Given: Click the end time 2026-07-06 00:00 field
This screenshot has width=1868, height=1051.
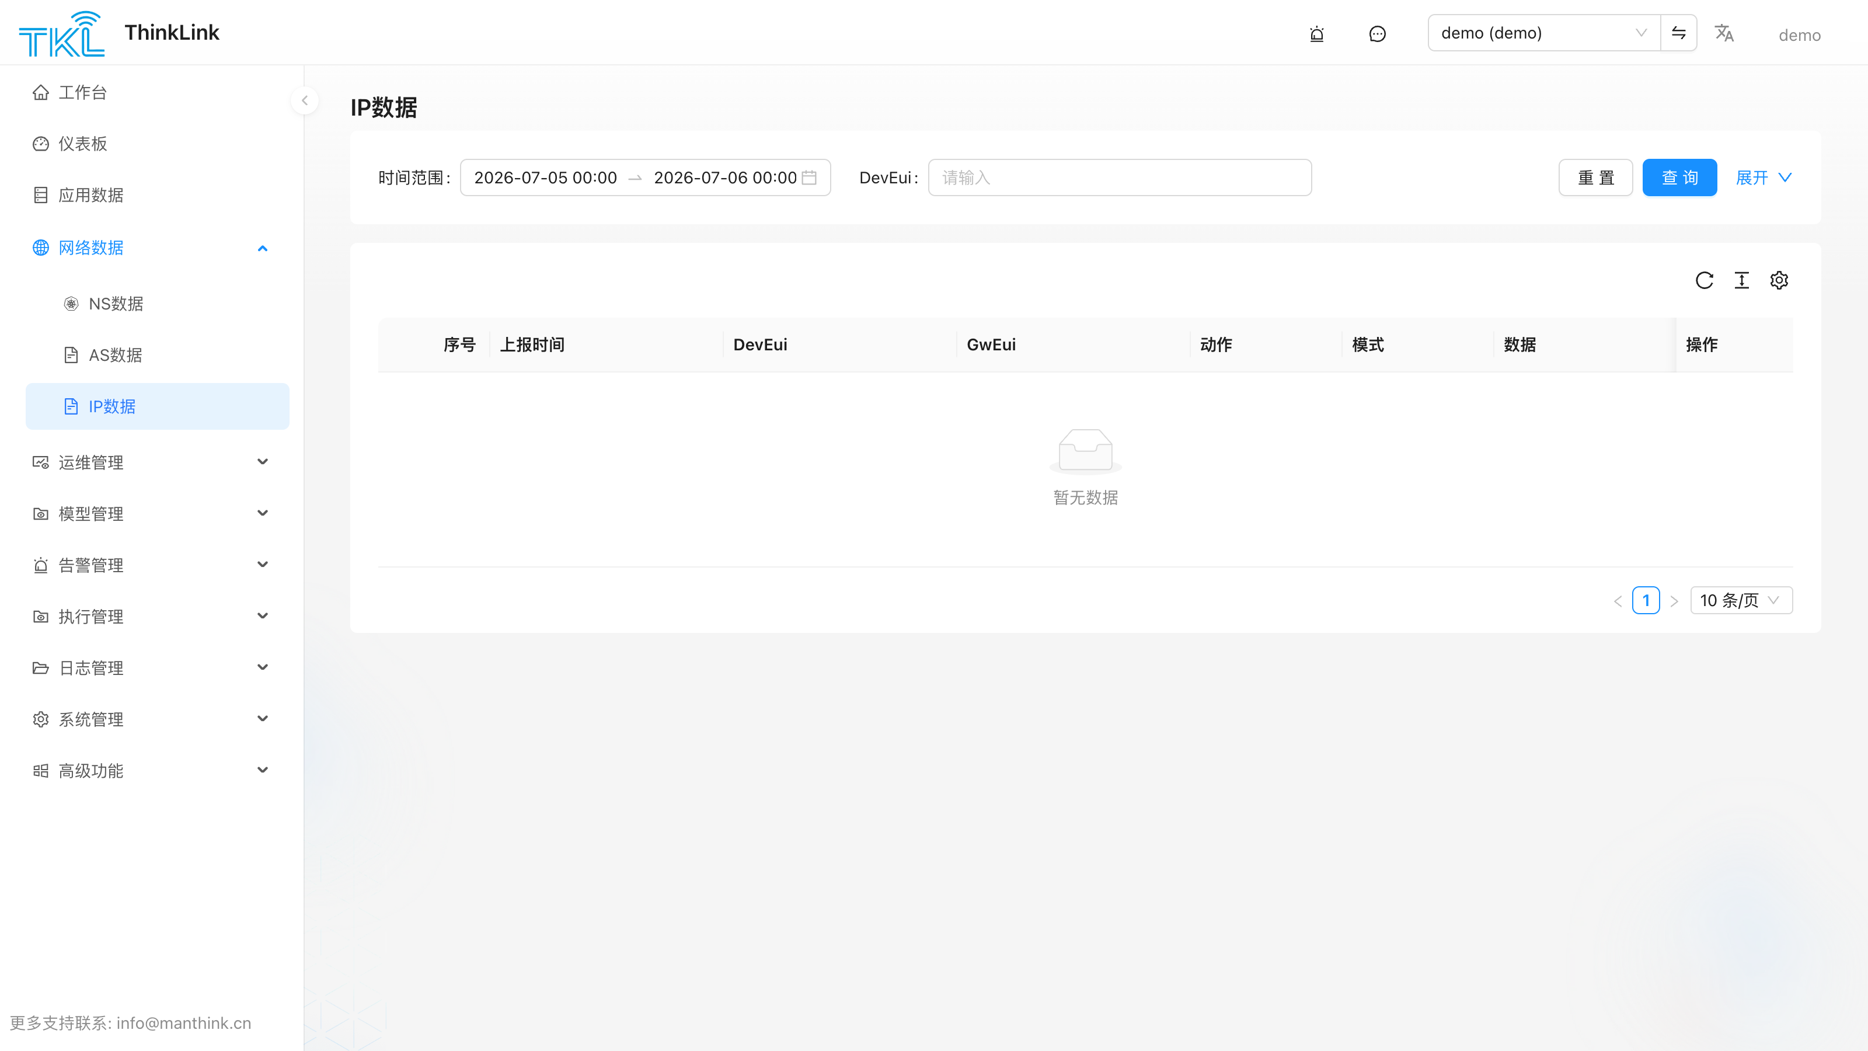Looking at the screenshot, I should tap(725, 178).
